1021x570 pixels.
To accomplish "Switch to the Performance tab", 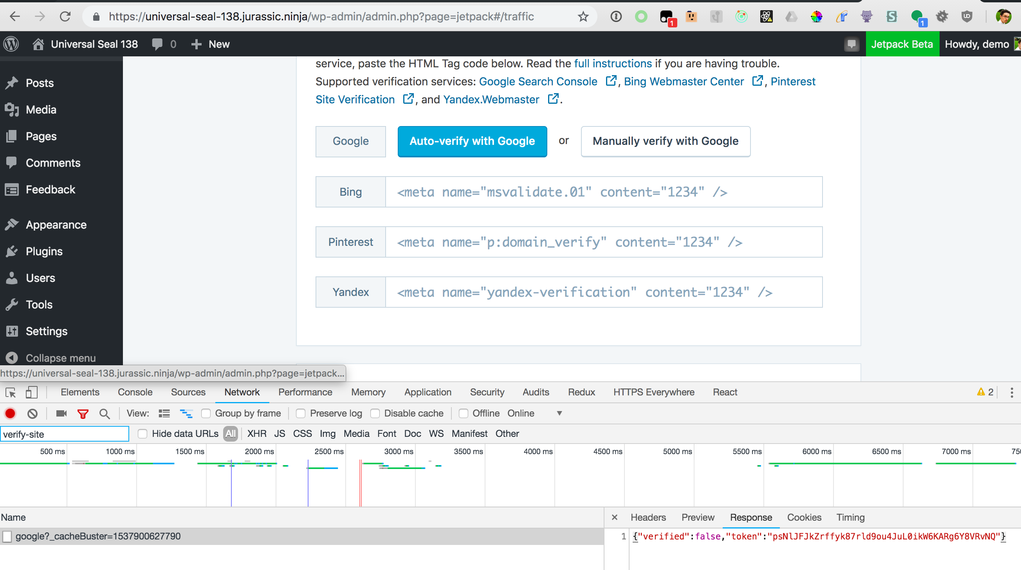I will point(305,392).
